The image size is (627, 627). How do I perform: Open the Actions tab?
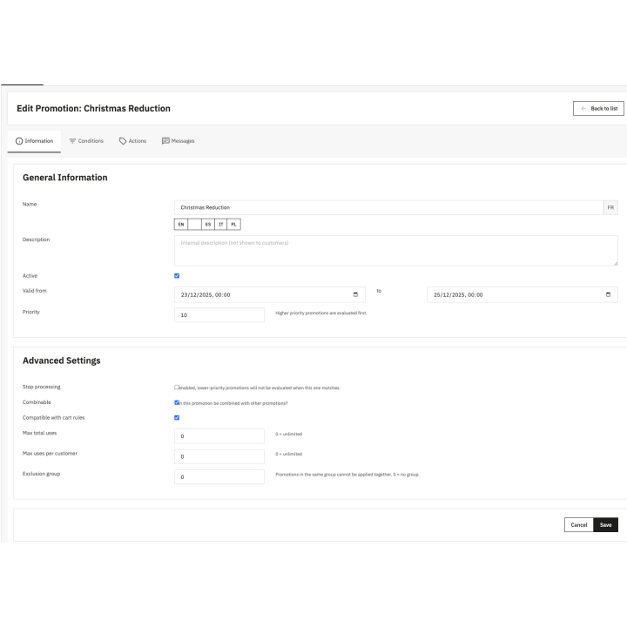pos(132,141)
